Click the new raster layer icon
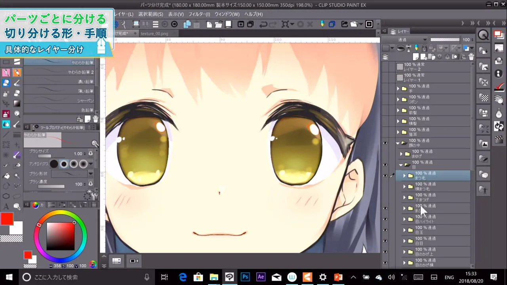507x285 pixels. pos(416,57)
